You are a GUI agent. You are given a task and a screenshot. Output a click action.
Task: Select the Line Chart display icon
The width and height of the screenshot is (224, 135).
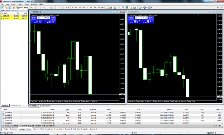click(x=115, y=7)
